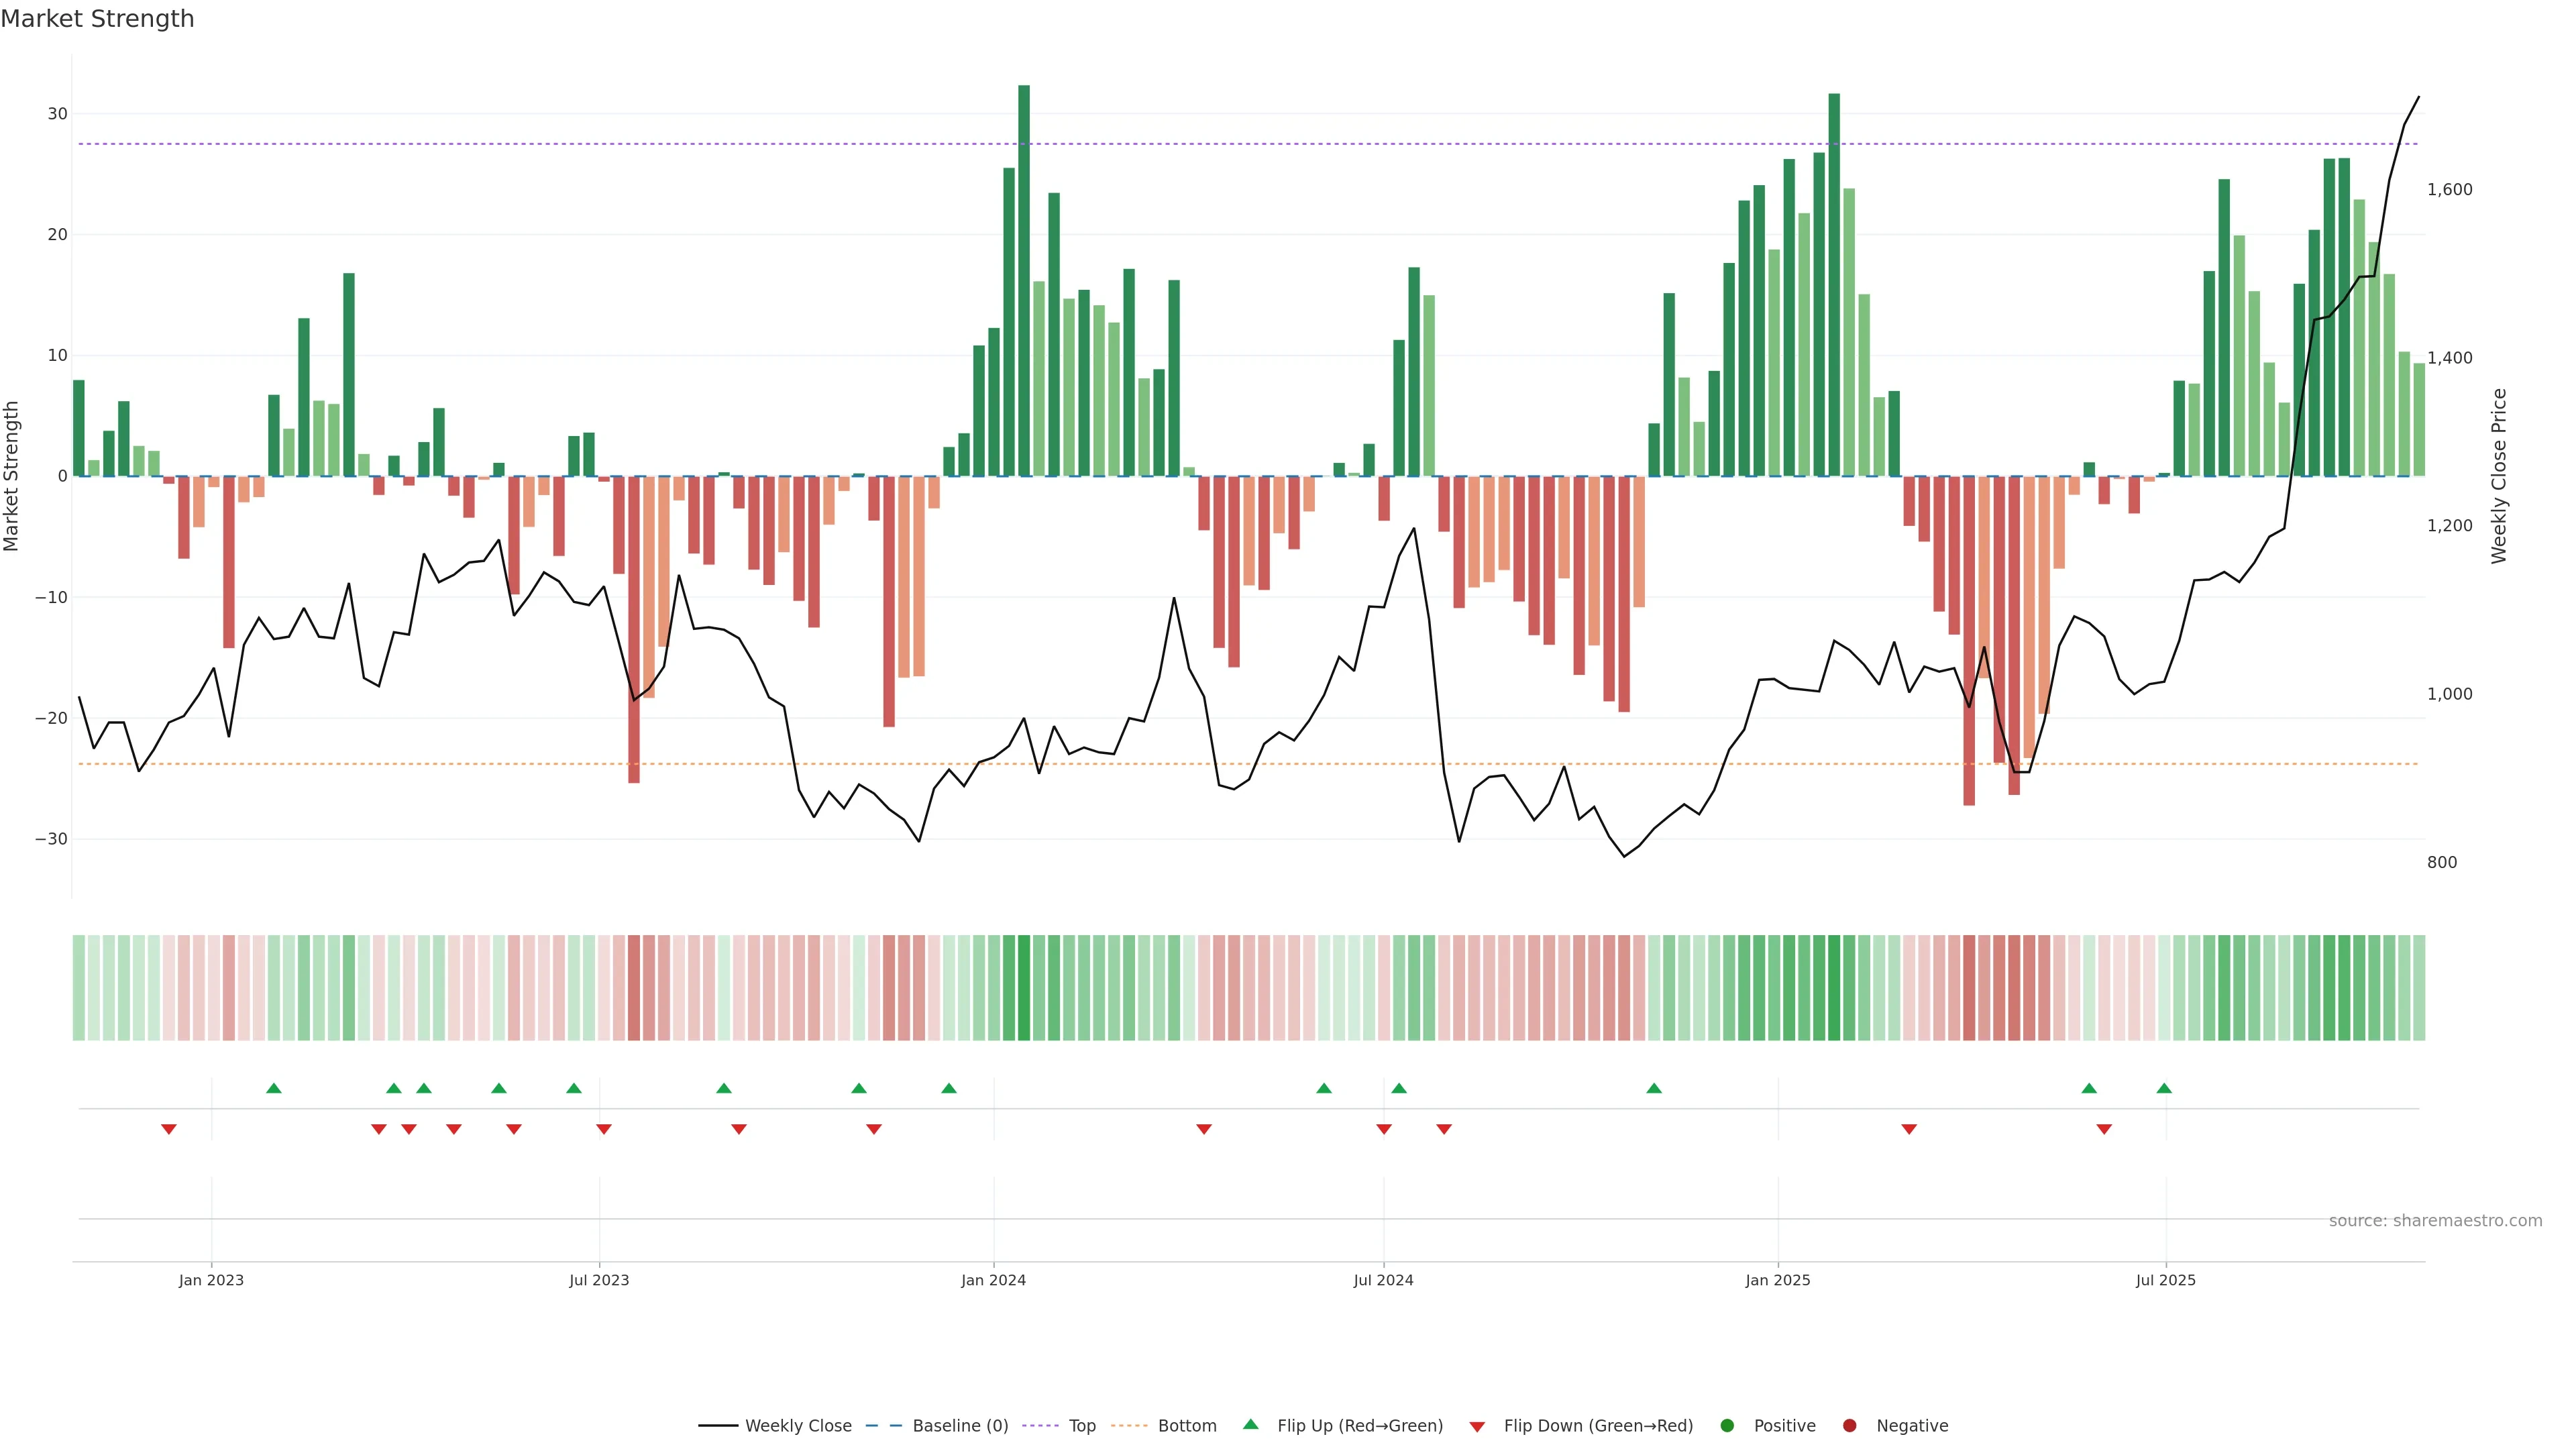Click the −30 Market Strength axis tick
2576x1449 pixels.
click(50, 839)
